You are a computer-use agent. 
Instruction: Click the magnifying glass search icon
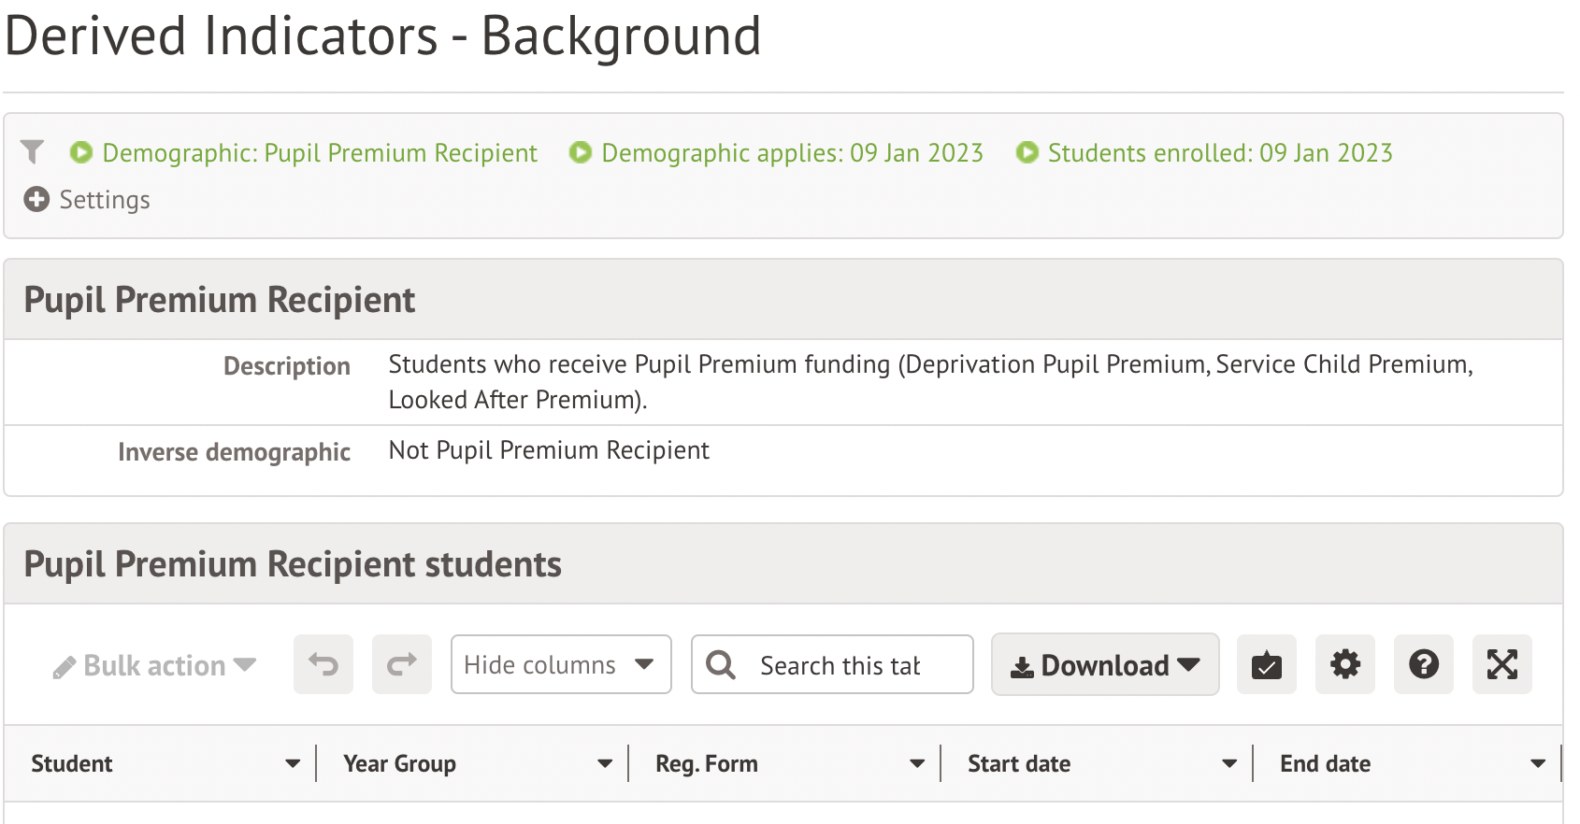tap(721, 664)
